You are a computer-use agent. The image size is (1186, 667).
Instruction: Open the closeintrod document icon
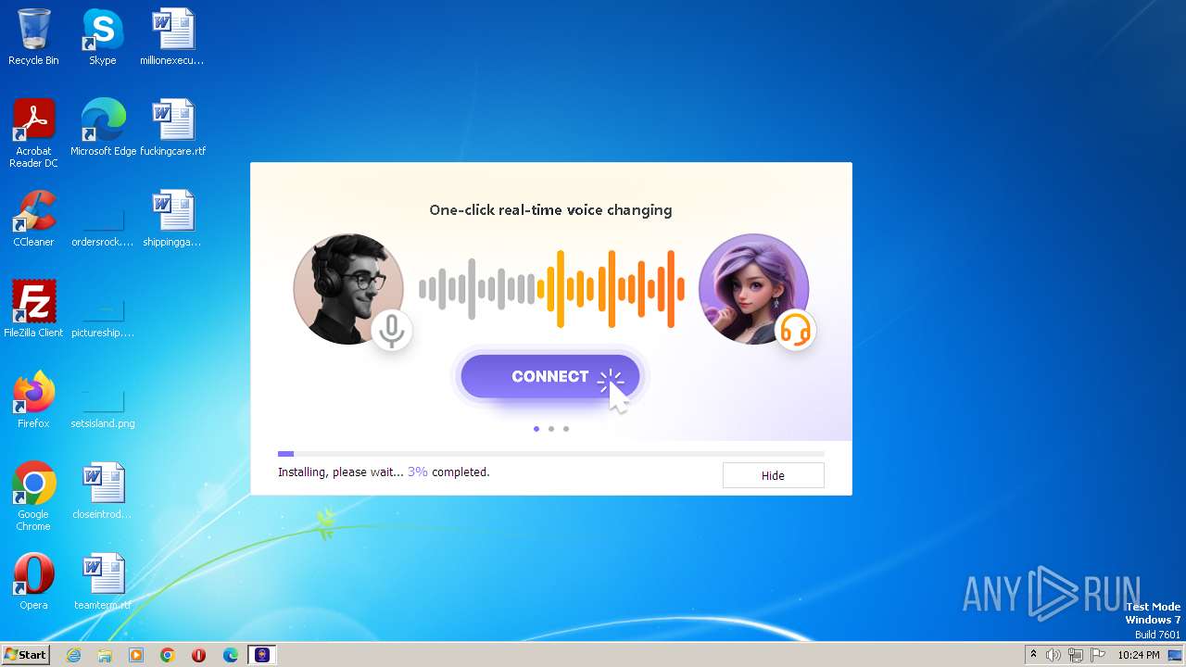102,491
